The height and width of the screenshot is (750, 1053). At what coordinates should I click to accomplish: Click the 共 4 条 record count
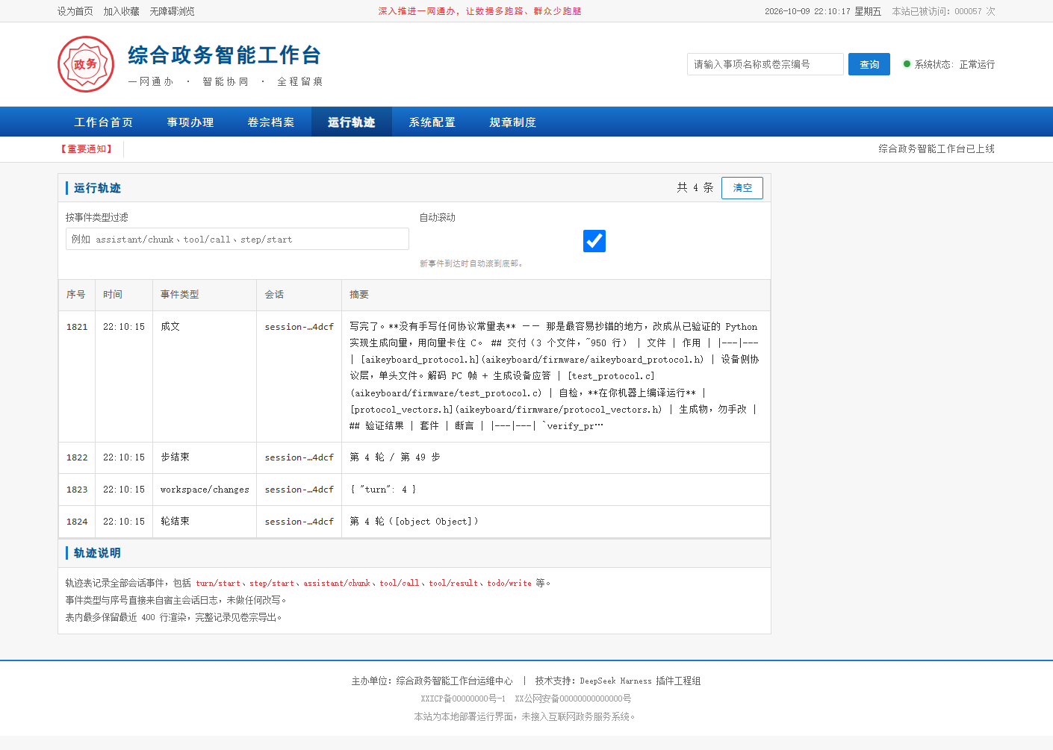pyautogui.click(x=695, y=188)
